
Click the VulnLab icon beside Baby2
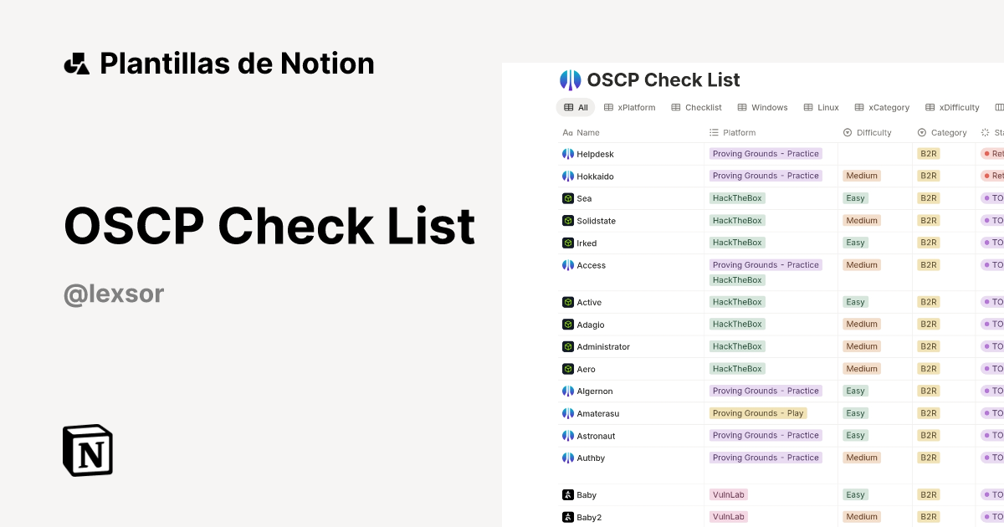coord(567,517)
